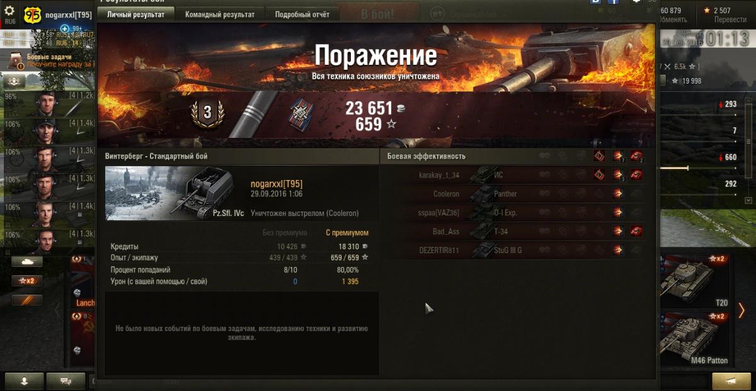The width and height of the screenshot is (756, 391).
Task: Click the T95 clan emblem icon
Action: [x=32, y=15]
